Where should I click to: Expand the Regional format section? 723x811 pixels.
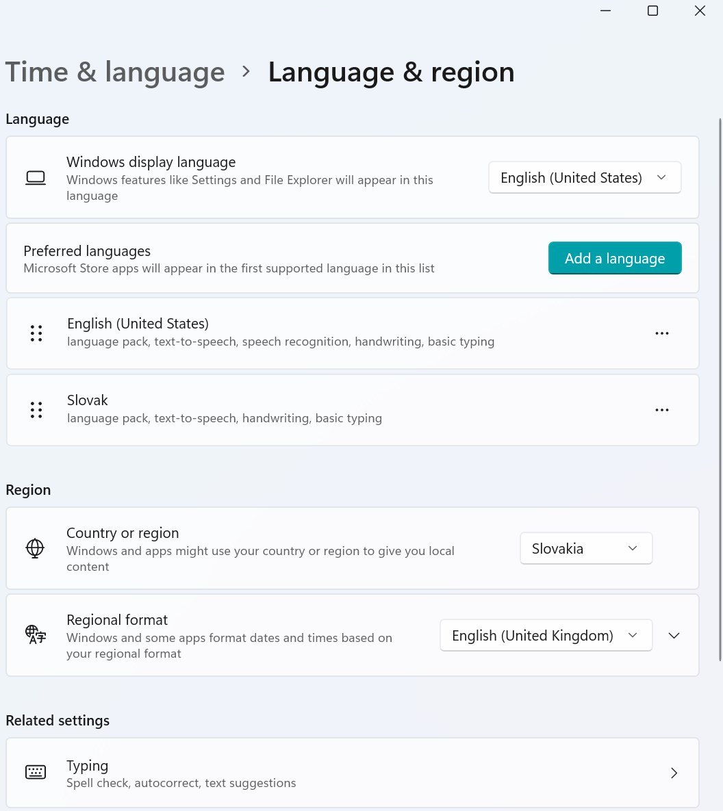pos(674,635)
